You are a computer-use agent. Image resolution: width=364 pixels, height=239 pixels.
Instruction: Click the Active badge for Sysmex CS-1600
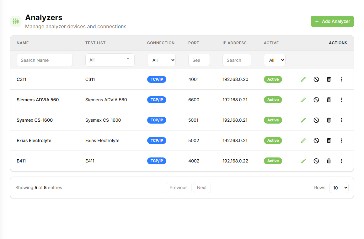click(x=273, y=120)
